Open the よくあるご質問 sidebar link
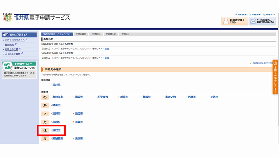 (x=12, y=54)
